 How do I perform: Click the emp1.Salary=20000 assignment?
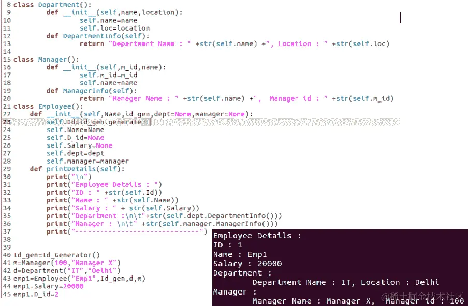point(48,287)
